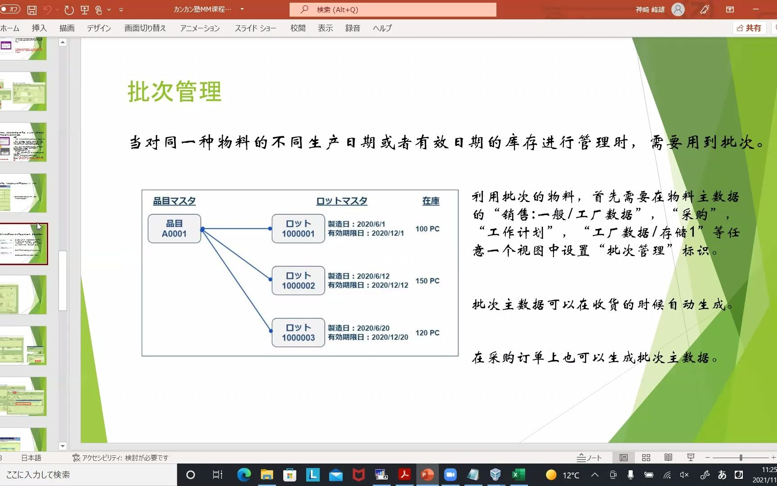Click the thumbnail pane scroll down arrow
The width and height of the screenshot is (777, 486).
point(63,446)
